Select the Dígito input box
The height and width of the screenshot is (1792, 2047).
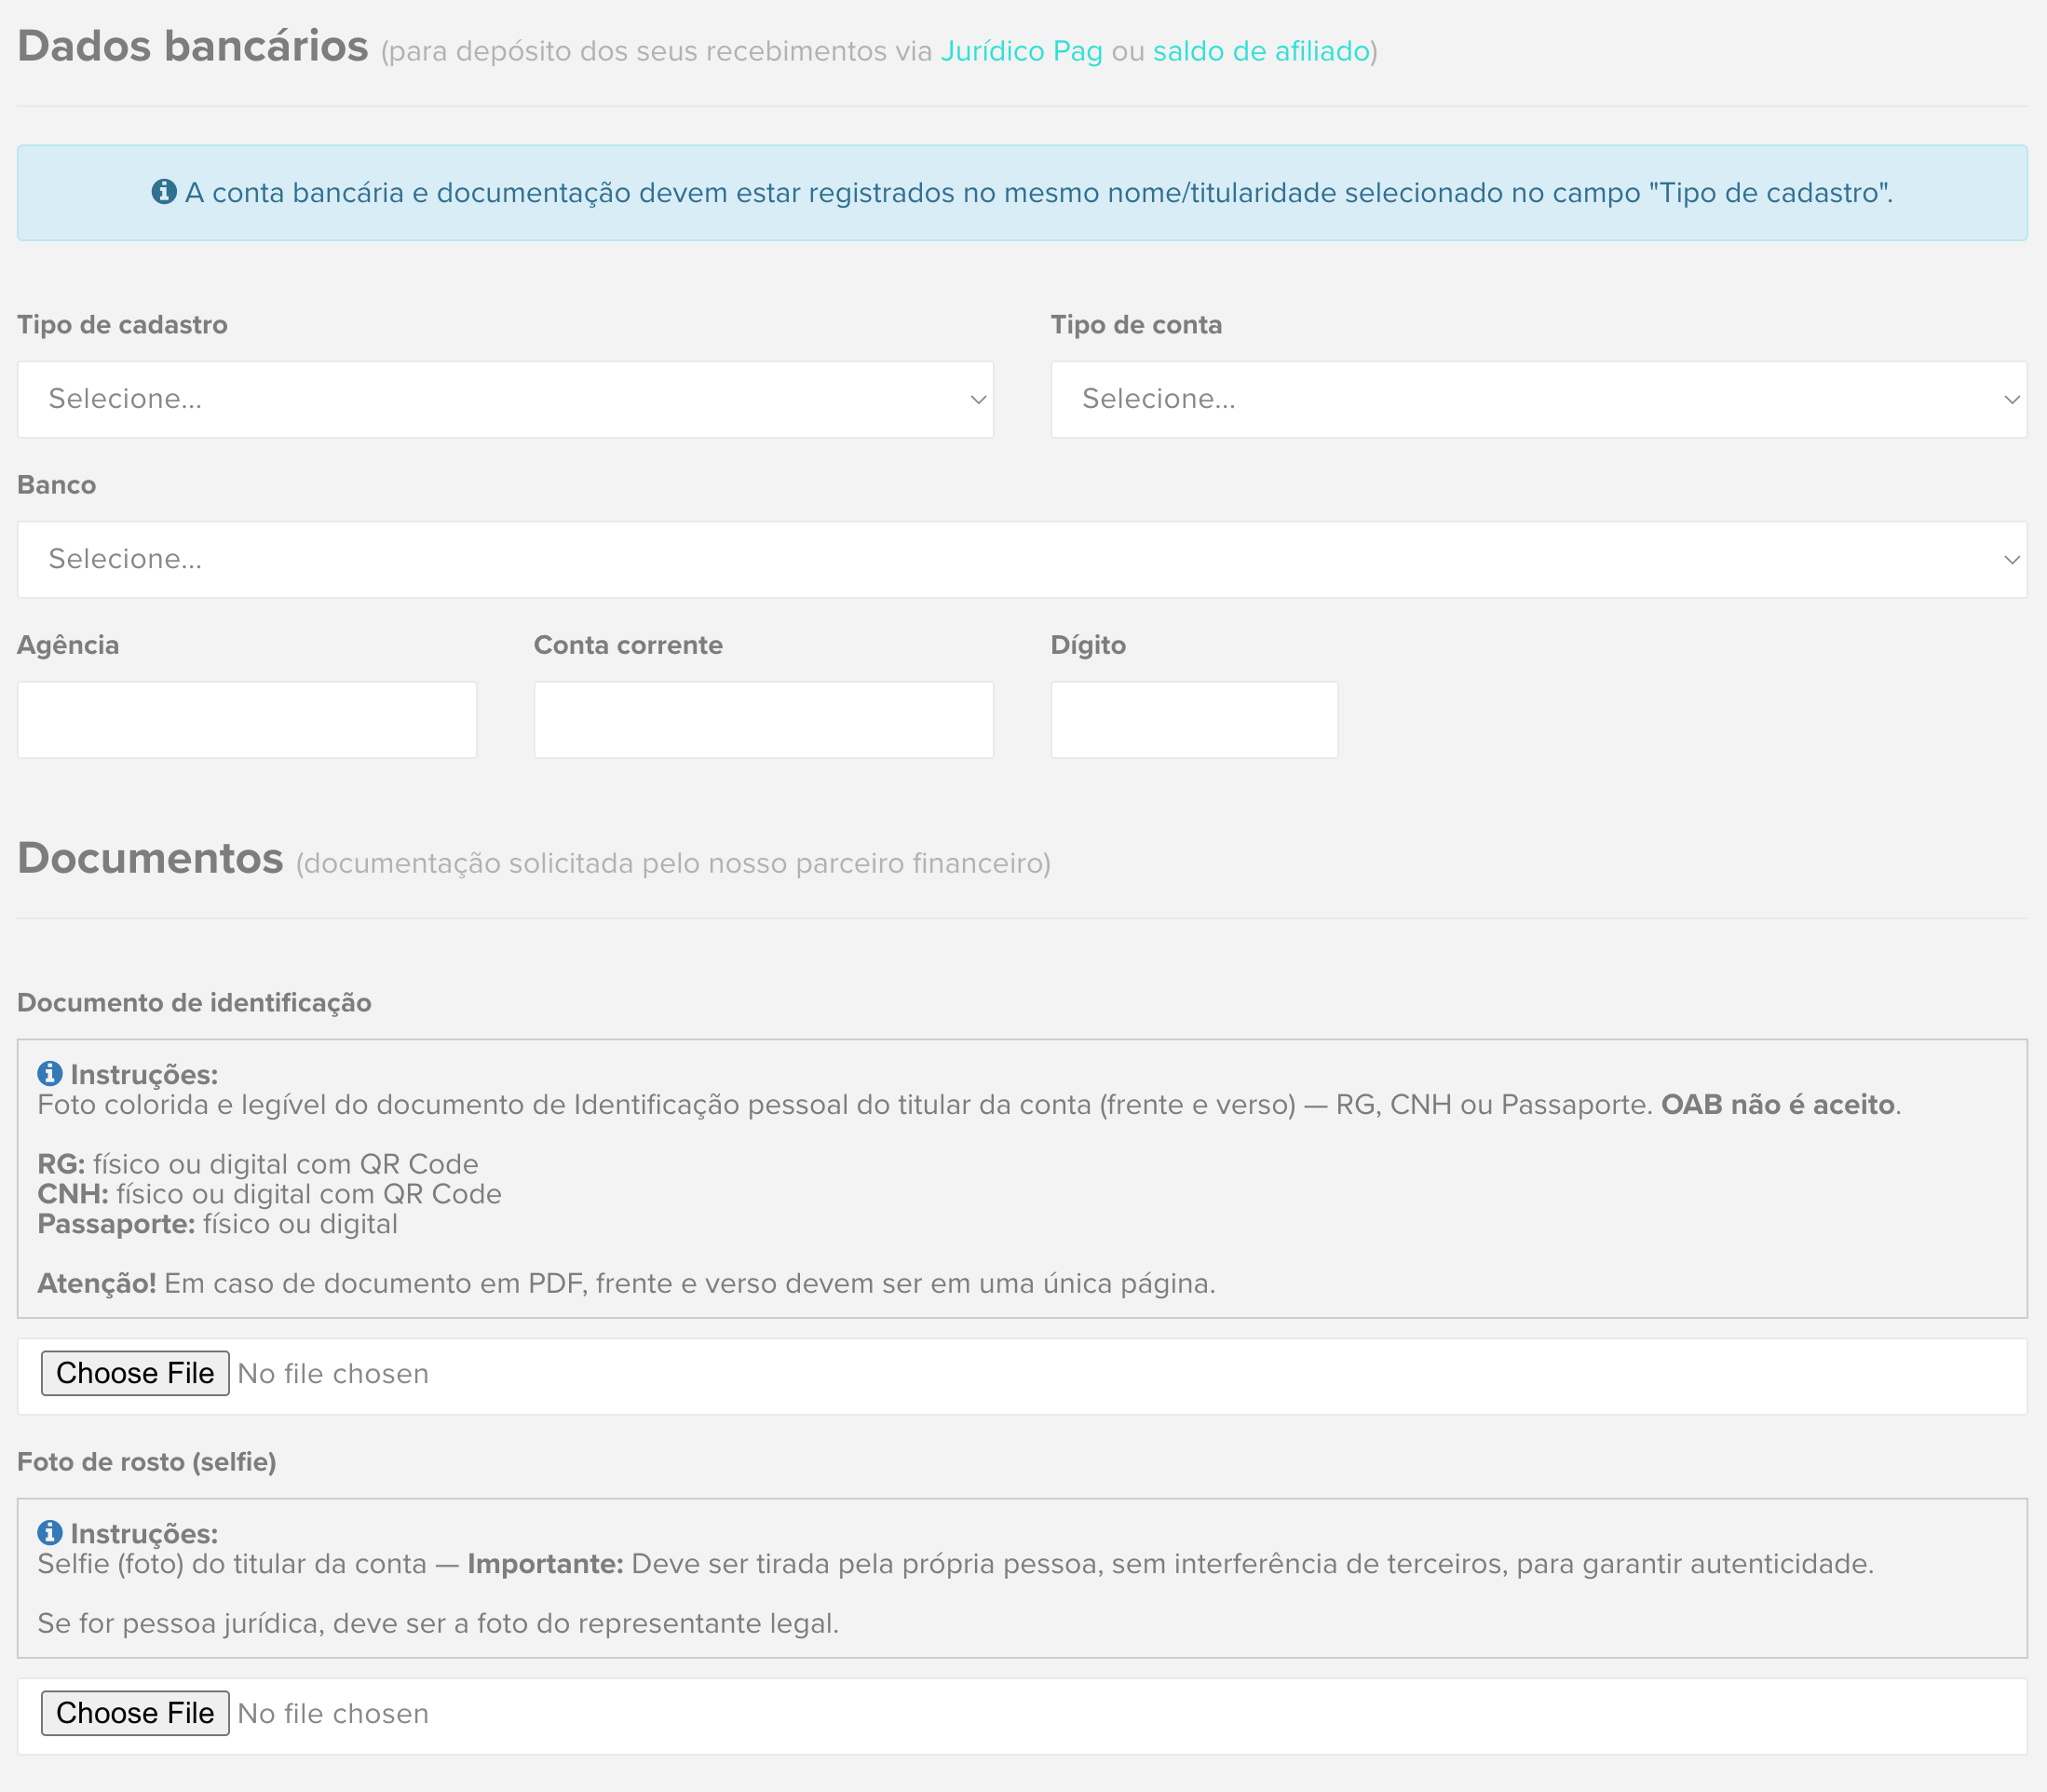(1194, 720)
